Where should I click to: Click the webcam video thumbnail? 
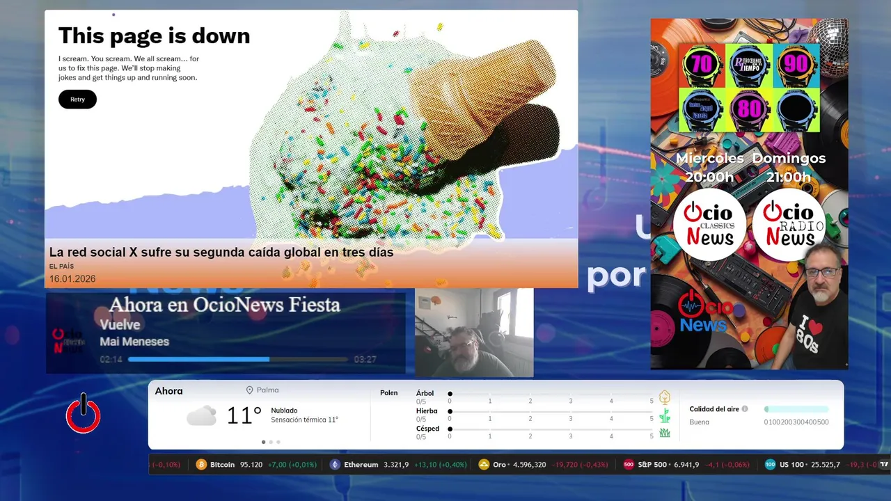tap(474, 333)
